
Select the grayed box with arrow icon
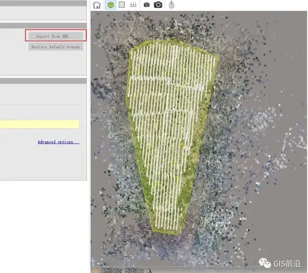(x=171, y=5)
